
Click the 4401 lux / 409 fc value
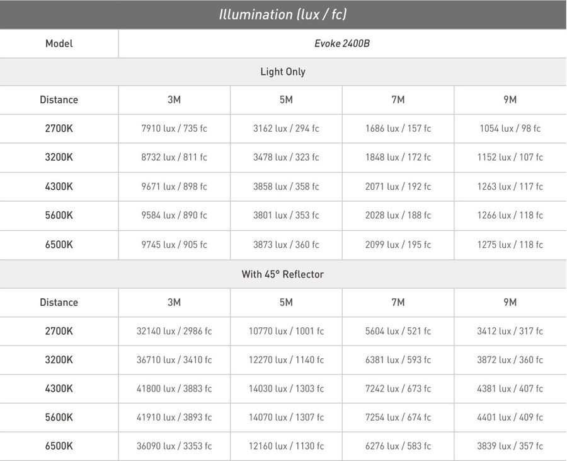(510, 417)
